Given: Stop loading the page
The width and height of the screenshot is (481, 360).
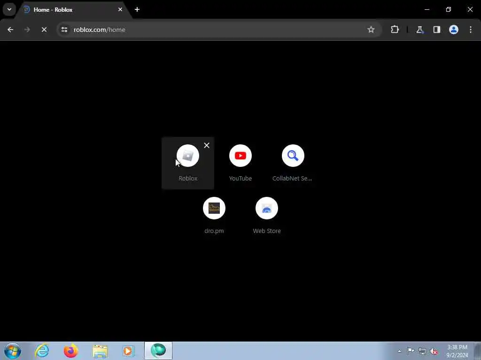Looking at the screenshot, I should (x=44, y=30).
